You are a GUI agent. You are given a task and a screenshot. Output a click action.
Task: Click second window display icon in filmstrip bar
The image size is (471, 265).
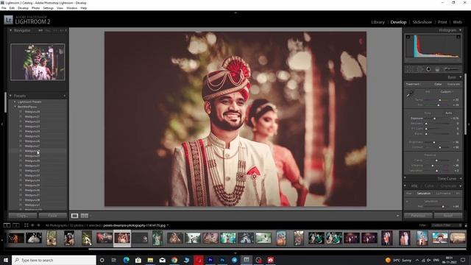point(16,225)
